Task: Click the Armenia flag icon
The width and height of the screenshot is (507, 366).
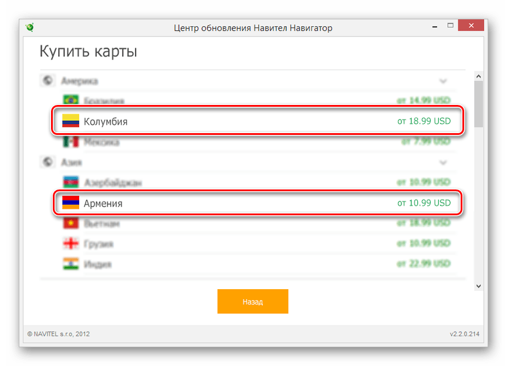Action: [x=71, y=203]
